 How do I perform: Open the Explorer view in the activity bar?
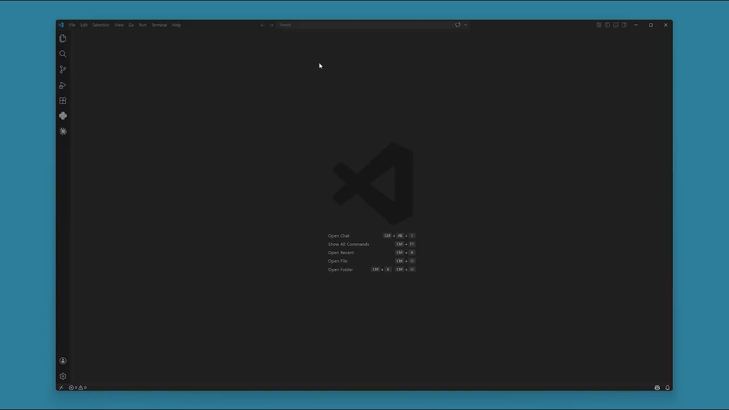(63, 38)
